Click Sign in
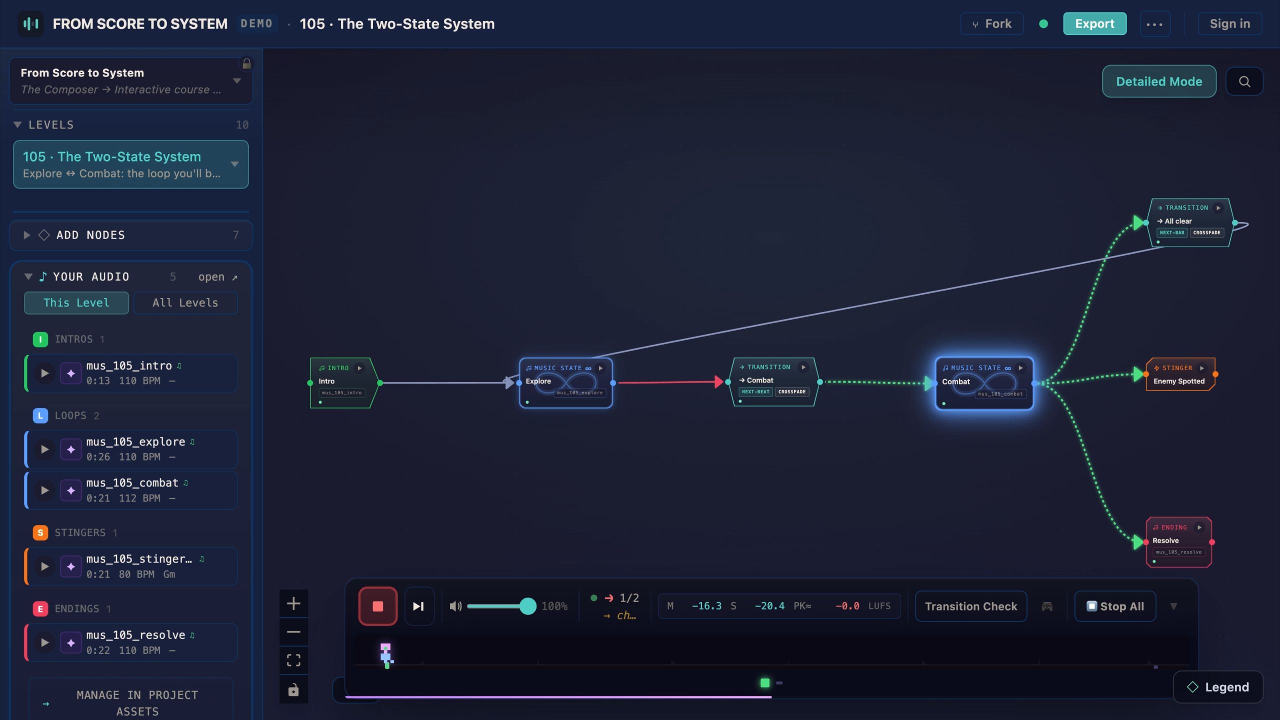Screen dimensions: 1280x720 point(1229,24)
